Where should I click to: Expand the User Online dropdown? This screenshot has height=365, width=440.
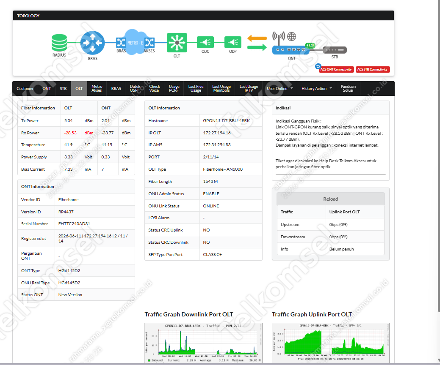tap(280, 88)
